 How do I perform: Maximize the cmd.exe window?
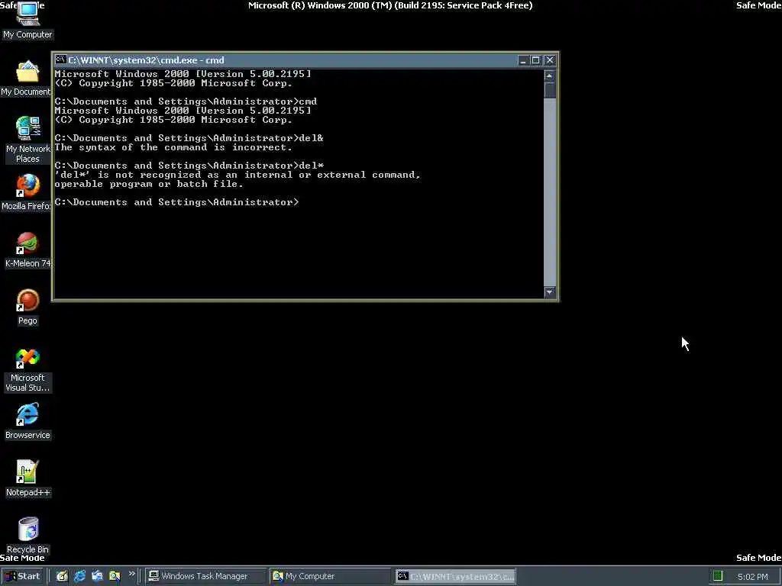pos(535,60)
